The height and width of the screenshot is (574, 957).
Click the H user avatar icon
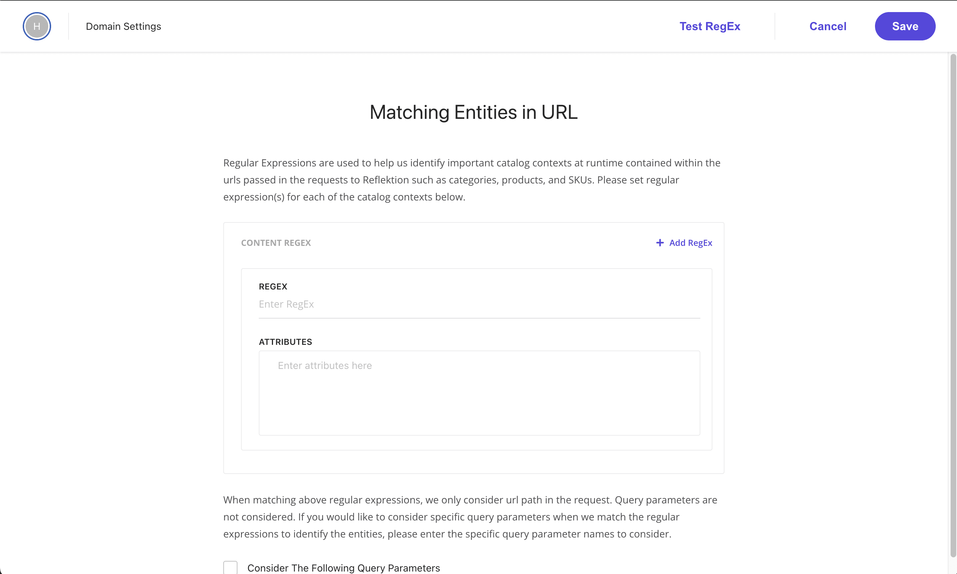click(x=37, y=26)
